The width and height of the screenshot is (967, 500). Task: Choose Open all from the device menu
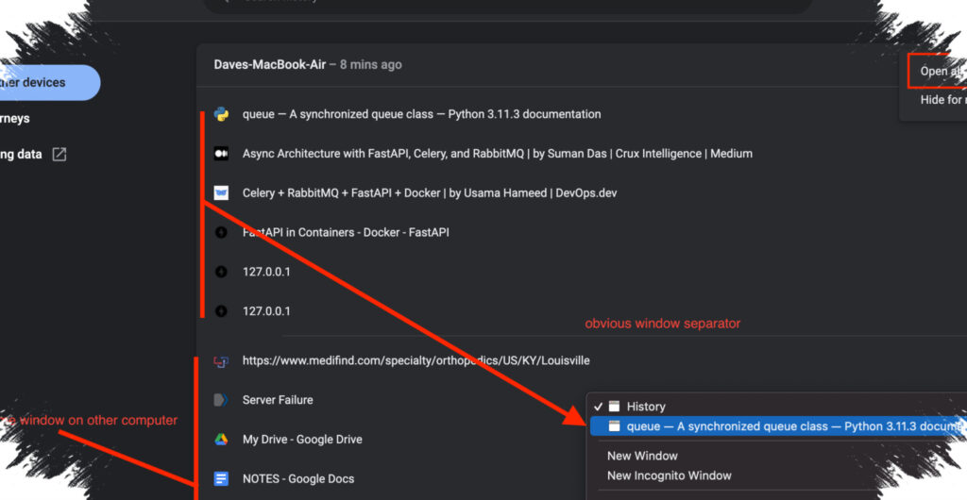click(x=941, y=72)
